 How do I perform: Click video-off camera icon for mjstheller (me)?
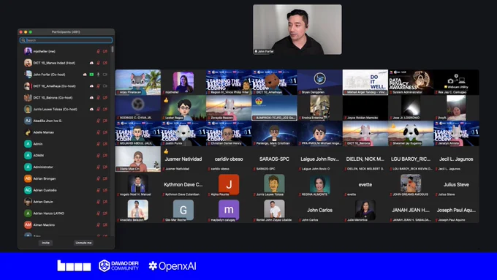click(x=105, y=51)
